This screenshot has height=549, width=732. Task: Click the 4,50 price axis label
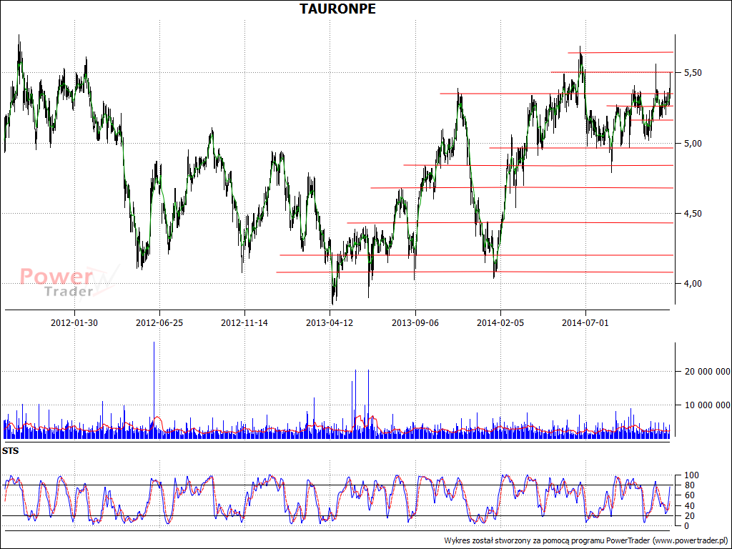click(693, 213)
